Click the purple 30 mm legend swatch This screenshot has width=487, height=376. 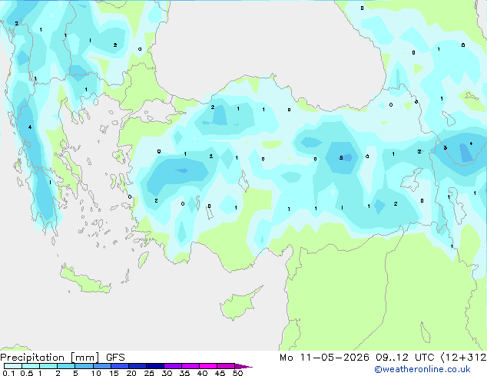(173, 366)
